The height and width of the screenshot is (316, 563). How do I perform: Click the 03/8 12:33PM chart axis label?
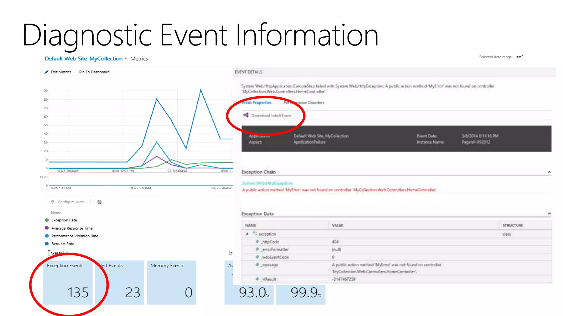[x=123, y=171]
